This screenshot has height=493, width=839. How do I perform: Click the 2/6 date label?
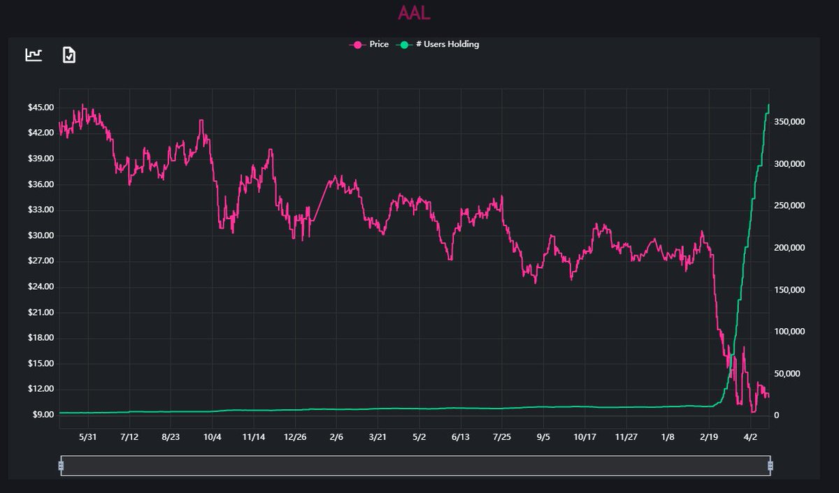tap(336, 437)
